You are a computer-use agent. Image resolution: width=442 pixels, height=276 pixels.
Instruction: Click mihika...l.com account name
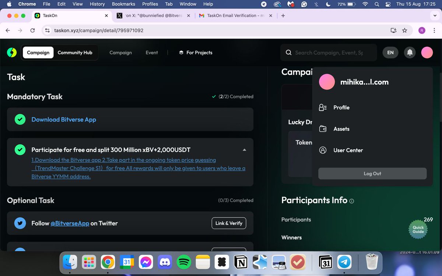(364, 82)
